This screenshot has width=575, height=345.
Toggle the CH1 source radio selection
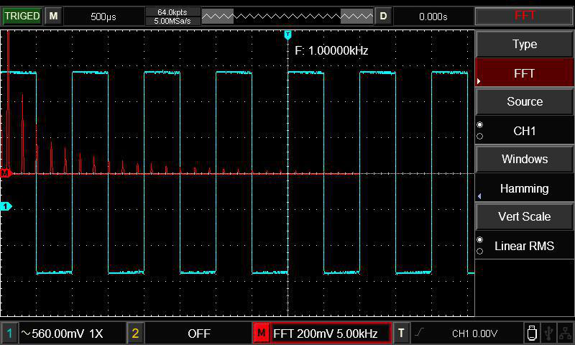pyautogui.click(x=524, y=131)
